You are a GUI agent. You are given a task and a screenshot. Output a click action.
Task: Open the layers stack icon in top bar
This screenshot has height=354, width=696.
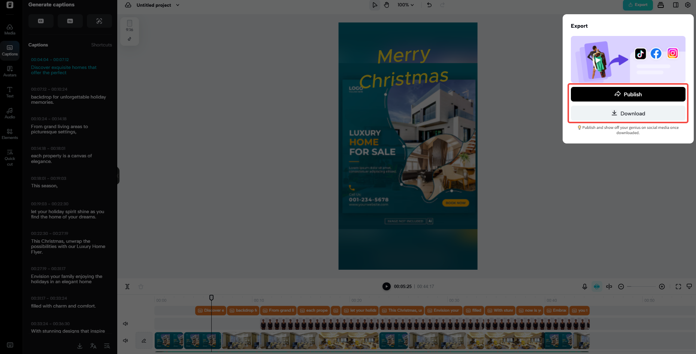pyautogui.click(x=661, y=5)
